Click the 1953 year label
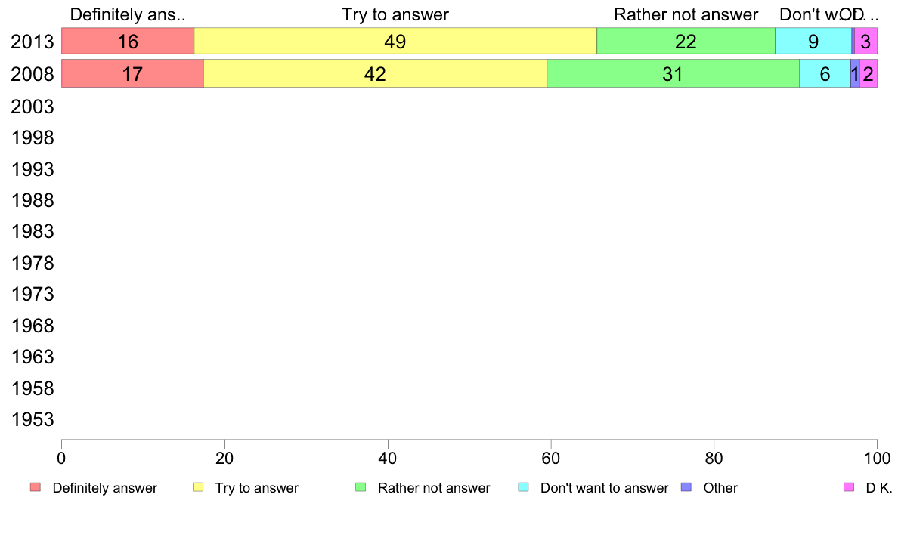Viewport: 898px width, 556px height. point(32,419)
